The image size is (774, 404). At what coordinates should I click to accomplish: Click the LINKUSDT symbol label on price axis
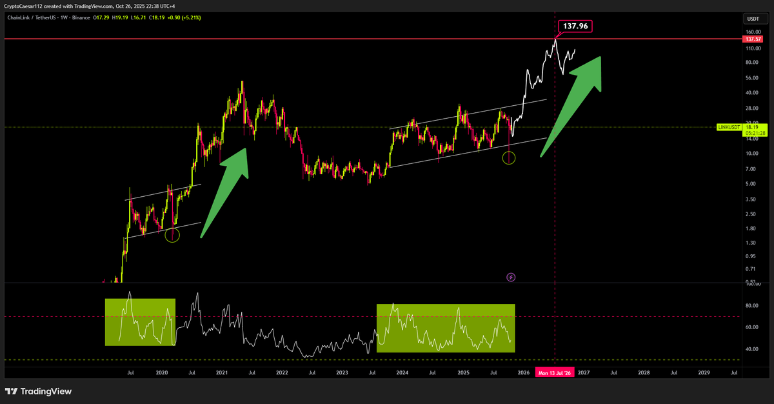tap(729, 127)
